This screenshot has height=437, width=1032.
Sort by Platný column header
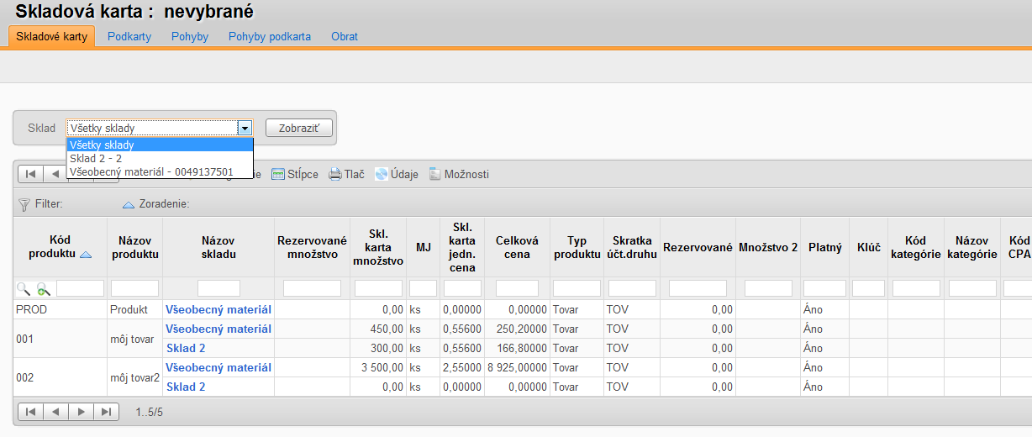pos(824,248)
